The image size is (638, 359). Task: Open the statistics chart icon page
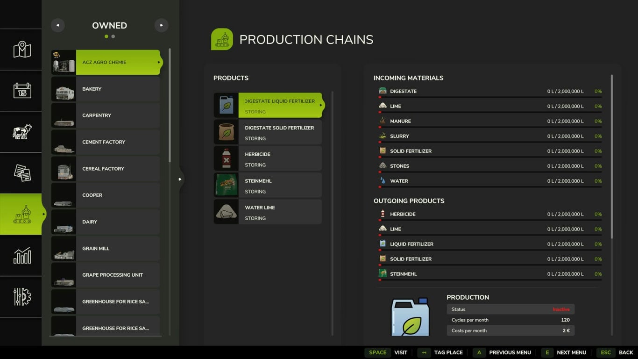(x=21, y=255)
